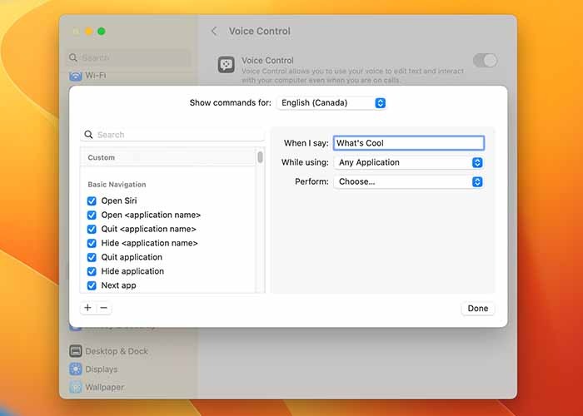Click the Wallpaper sidebar icon

pos(76,387)
